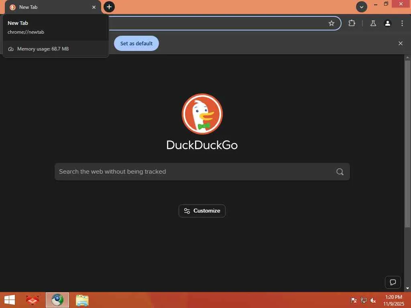Click the Memory usage: 68.7 MB text
Screen dimensions: 411x308
pyautogui.click(x=43, y=49)
